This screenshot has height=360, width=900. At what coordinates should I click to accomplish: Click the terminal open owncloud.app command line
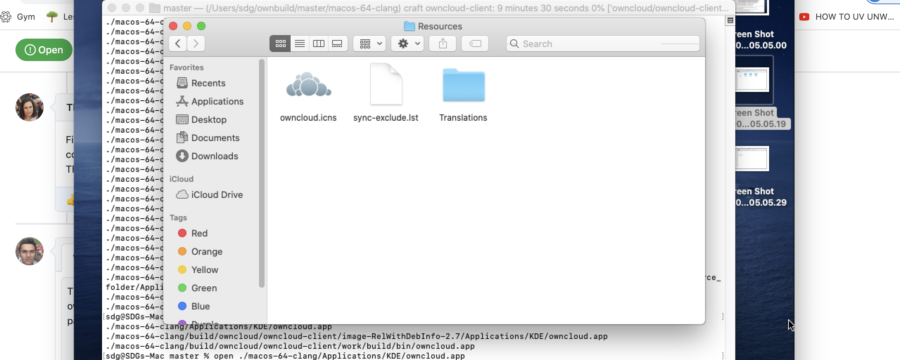[x=285, y=356]
